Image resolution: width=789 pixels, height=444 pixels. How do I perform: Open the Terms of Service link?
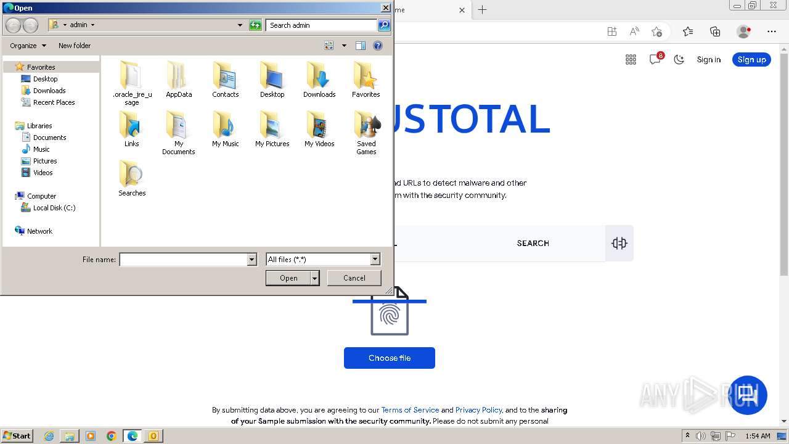click(410, 410)
